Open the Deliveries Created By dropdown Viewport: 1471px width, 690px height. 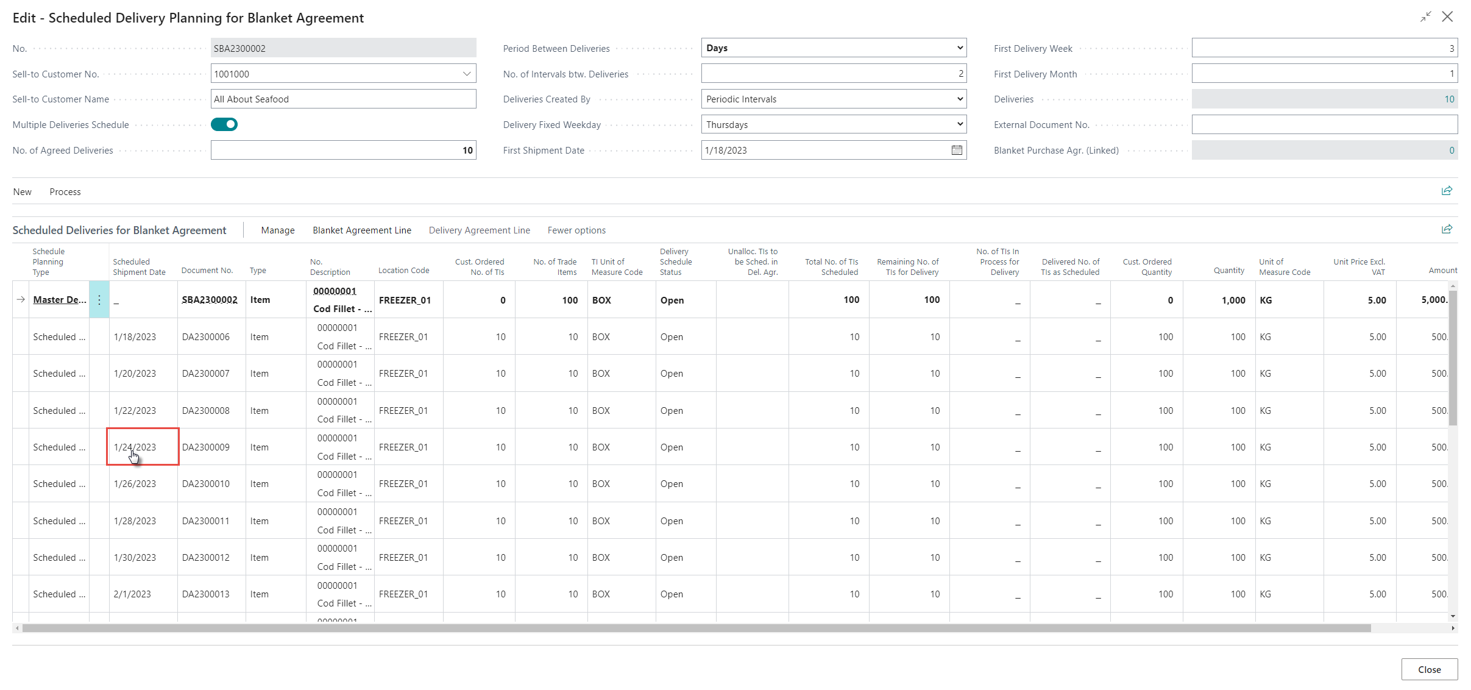pos(960,99)
